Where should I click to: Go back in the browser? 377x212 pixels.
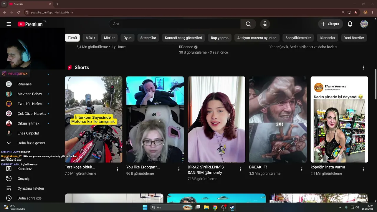pos(4,12)
